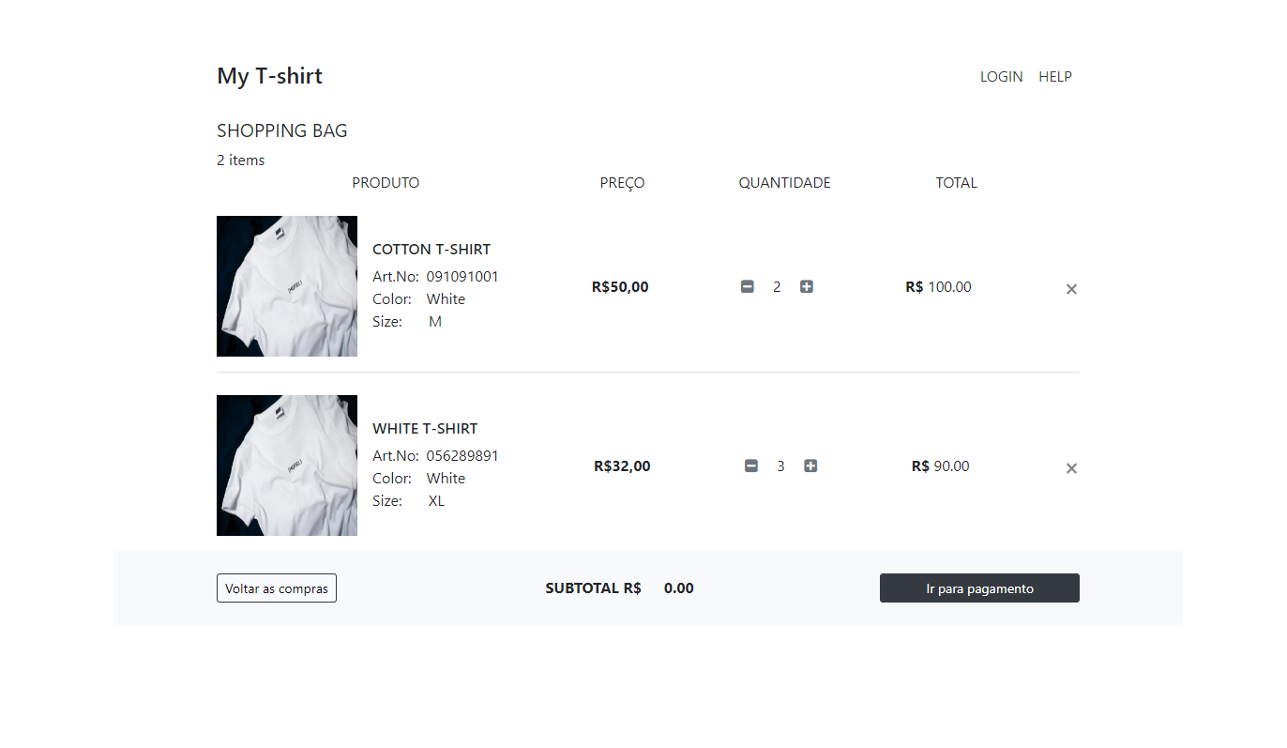Click the Voltar as compras button
The image size is (1287, 748).
point(277,588)
